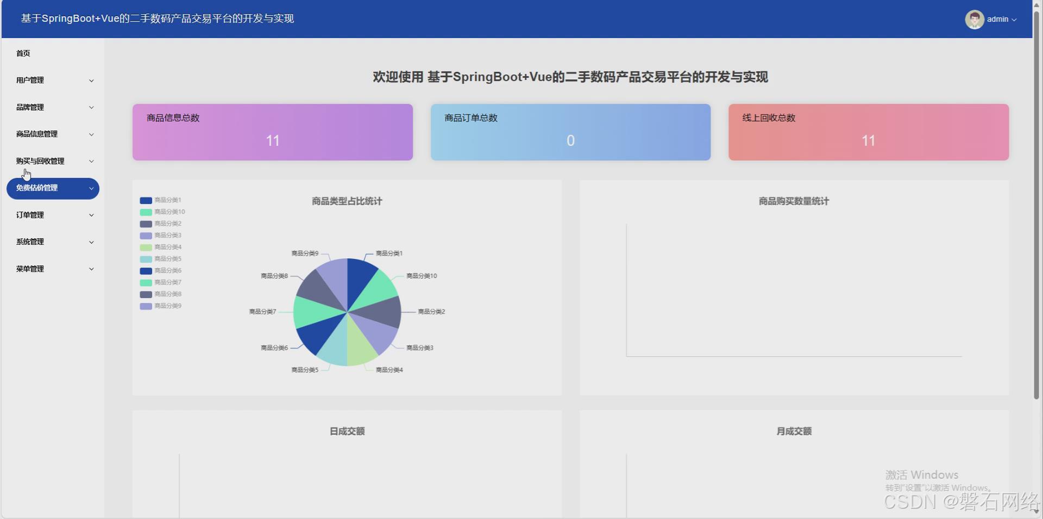Select the highlighted 免费估价管理 menu
1043x519 pixels.
[x=53, y=188]
